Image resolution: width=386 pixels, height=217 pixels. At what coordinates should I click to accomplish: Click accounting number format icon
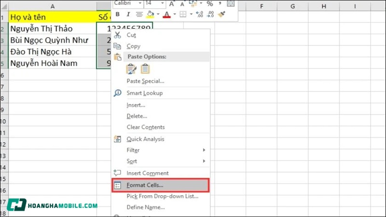[193, 3]
